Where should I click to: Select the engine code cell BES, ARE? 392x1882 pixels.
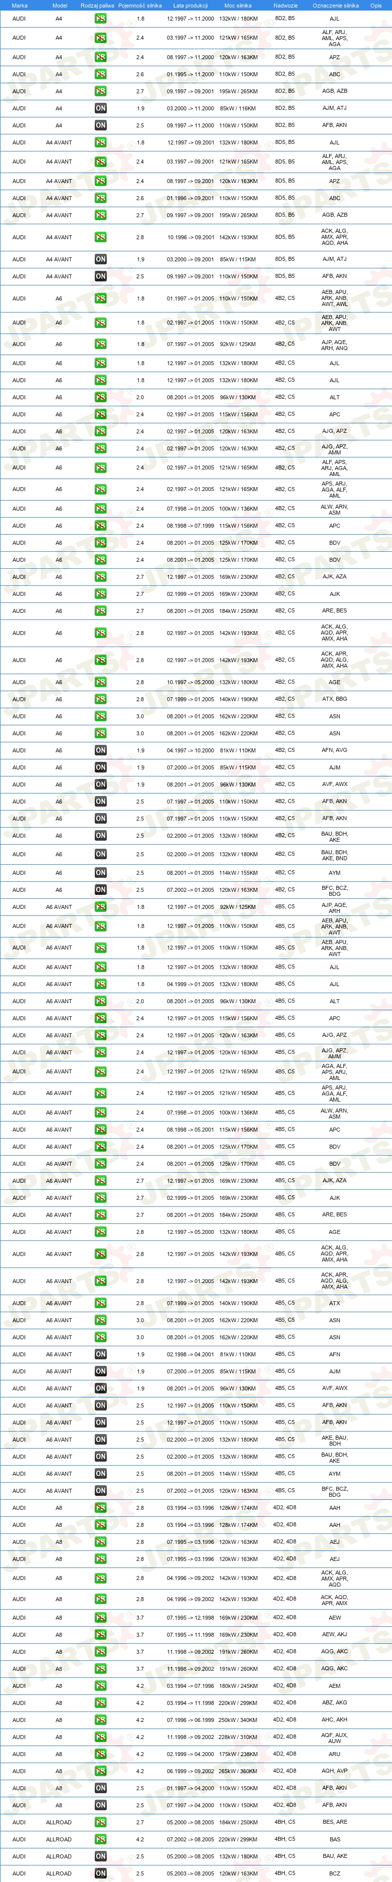click(x=334, y=1822)
